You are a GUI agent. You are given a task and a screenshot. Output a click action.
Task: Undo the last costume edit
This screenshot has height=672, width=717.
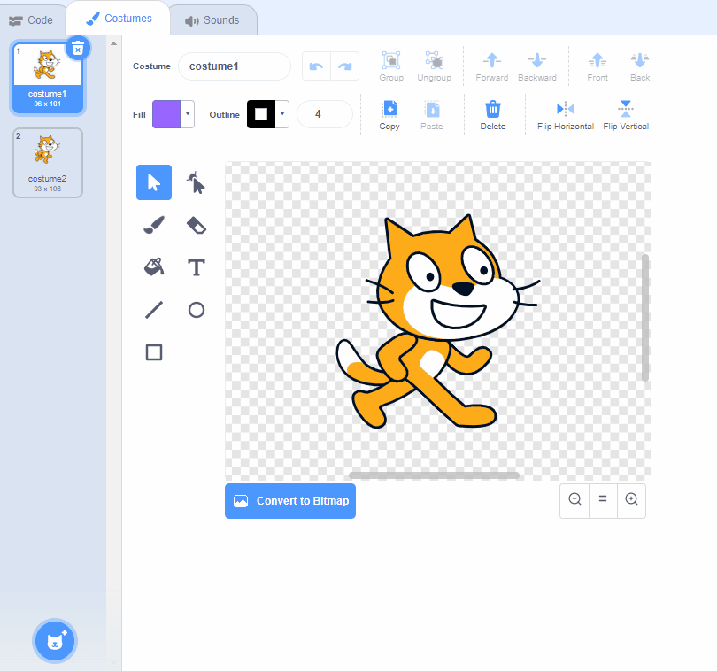pyautogui.click(x=316, y=66)
